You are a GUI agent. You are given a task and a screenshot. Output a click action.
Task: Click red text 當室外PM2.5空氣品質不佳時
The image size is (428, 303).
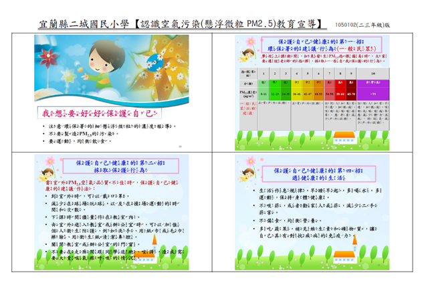pos(112,185)
